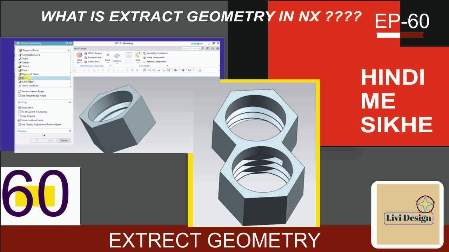Open Assembly Constraints tool

pyautogui.click(x=155, y=53)
